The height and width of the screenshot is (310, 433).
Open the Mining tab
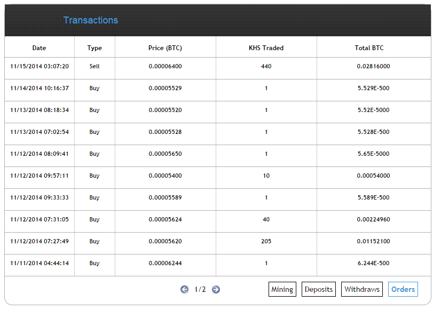pos(282,289)
